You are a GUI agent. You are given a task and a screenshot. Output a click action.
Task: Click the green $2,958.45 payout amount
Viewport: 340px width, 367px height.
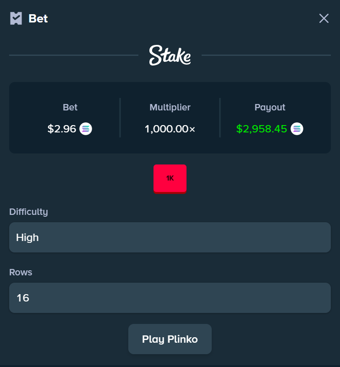(x=262, y=129)
